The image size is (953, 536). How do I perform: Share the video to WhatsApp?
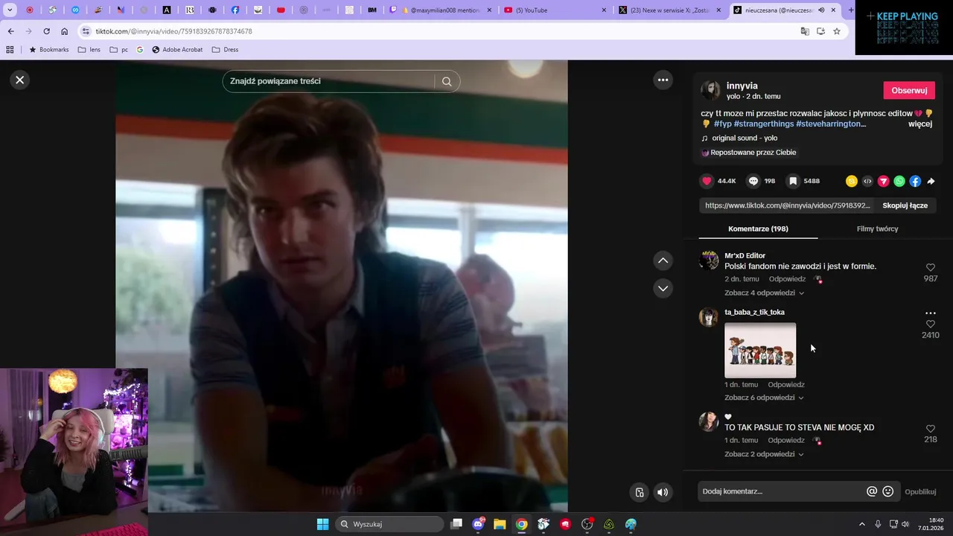pos(899,181)
